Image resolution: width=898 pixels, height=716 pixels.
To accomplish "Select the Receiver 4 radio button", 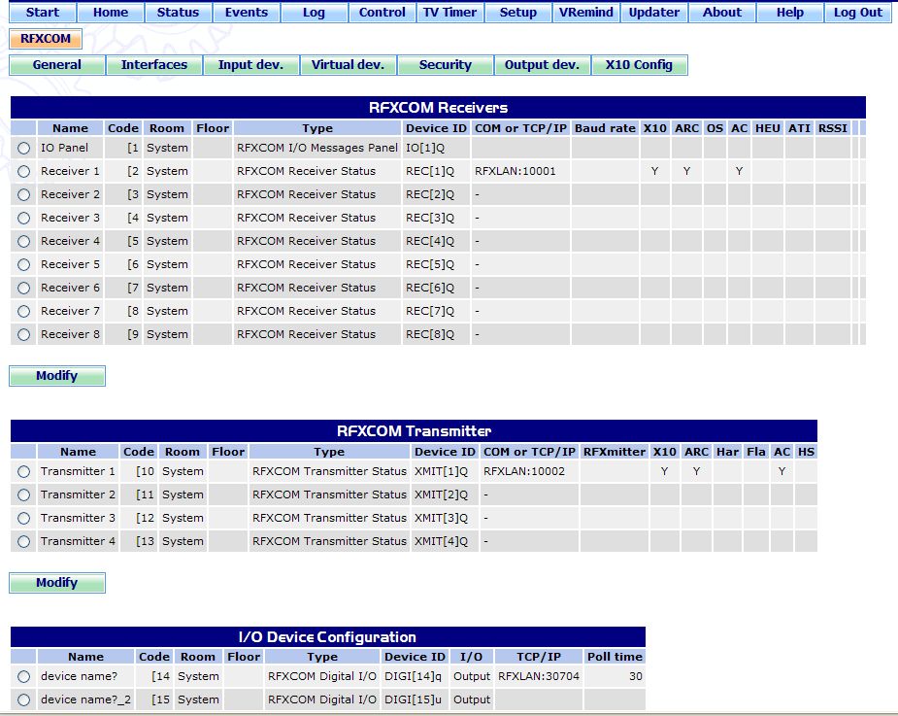I will [23, 241].
